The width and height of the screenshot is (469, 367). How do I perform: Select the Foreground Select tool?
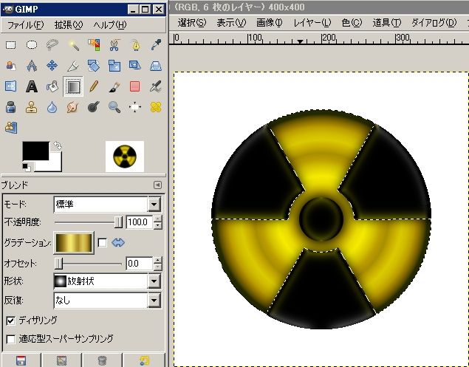(11, 66)
